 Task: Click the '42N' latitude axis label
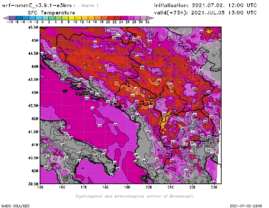click(35, 119)
